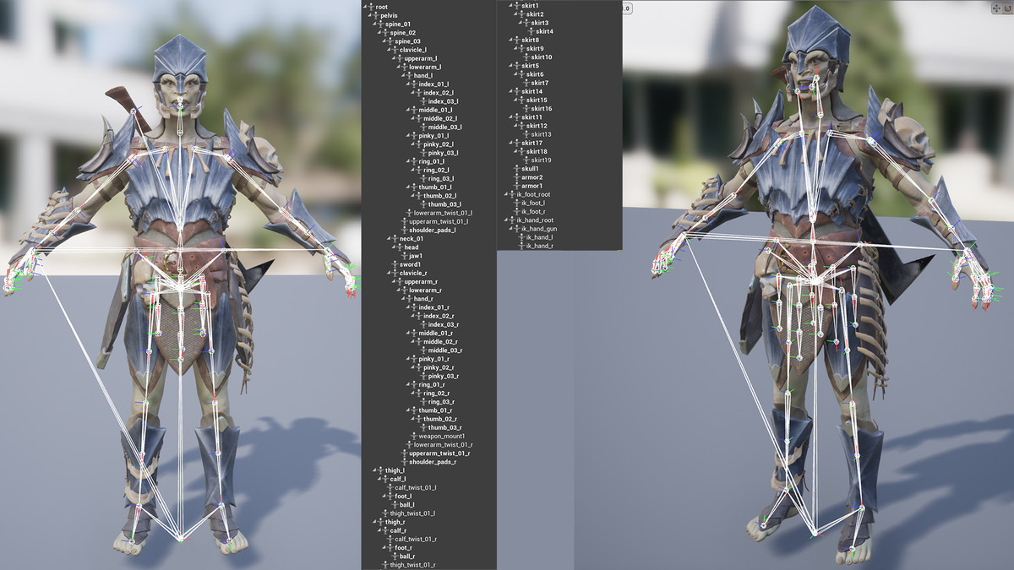Select the ik_hand_gun bone
This screenshot has height=570, width=1014.
click(x=538, y=229)
